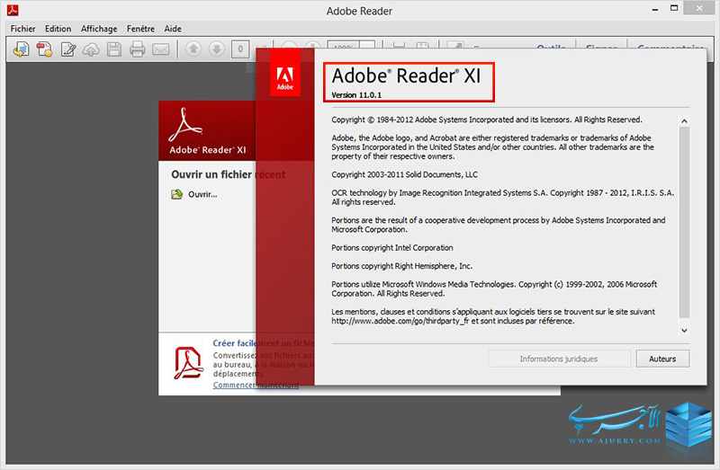Viewport: 720px width, 470px height.
Task: Open the Affichage menu
Action: coord(99,29)
